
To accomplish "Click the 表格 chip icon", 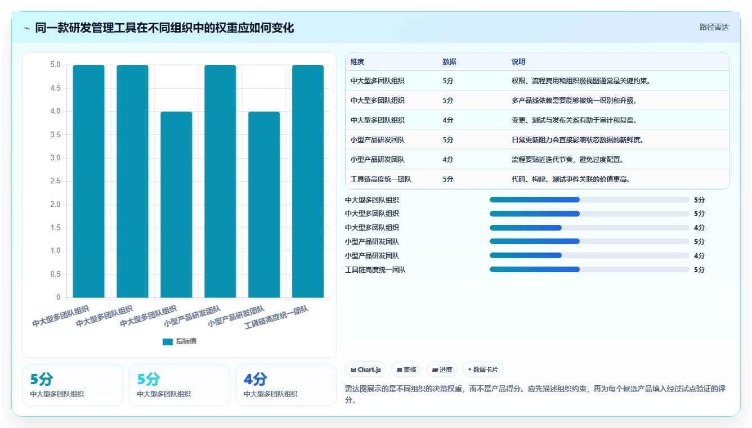I will [x=399, y=370].
